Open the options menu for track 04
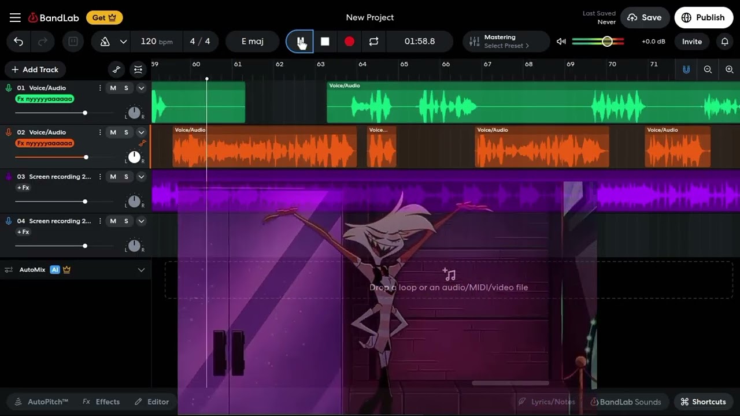740x416 pixels. [x=100, y=221]
